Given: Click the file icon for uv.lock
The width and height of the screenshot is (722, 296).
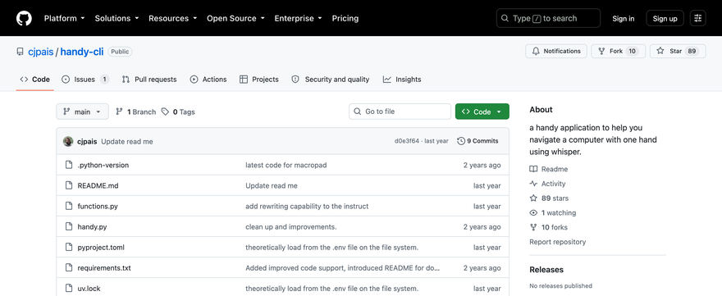Looking at the screenshot, I should click(x=69, y=288).
